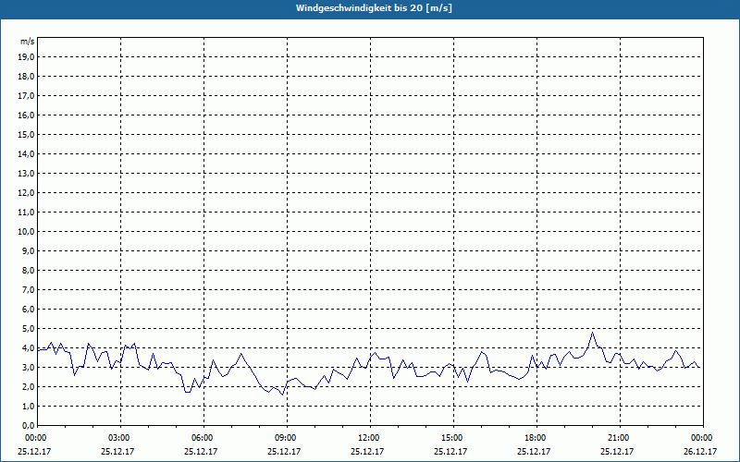Click the 2,0 y-axis label
740x462 pixels.
coord(28,386)
